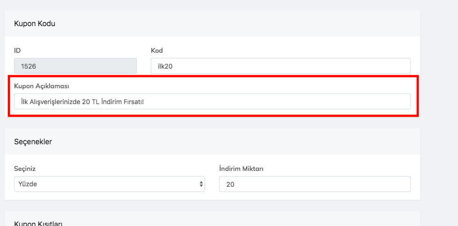Viewport: 458px width, 226px height.
Task: Click the Kupon Kodu panel header
Action: coord(35,23)
